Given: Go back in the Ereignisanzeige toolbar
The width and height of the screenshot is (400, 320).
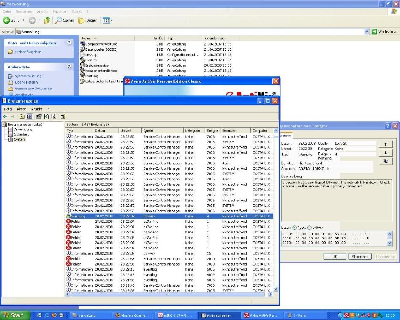Looking at the screenshot, I should [x=5, y=117].
